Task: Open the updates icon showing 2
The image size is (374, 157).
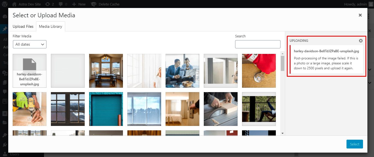Action: pos(48,4)
